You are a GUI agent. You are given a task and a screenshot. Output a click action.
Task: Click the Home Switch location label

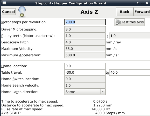(20, 79)
